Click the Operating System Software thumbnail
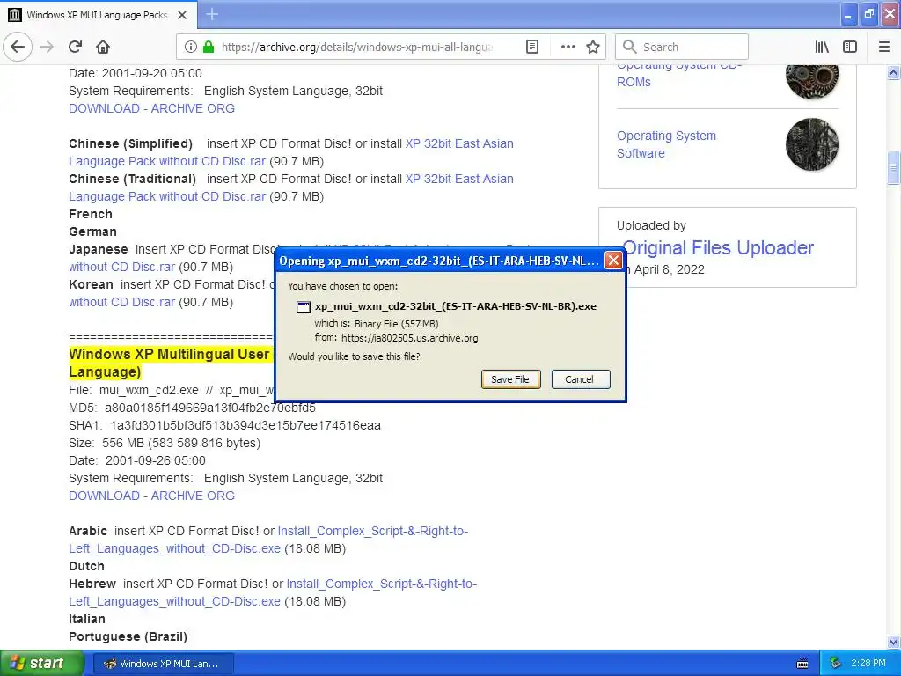Image resolution: width=901 pixels, height=676 pixels. (812, 144)
